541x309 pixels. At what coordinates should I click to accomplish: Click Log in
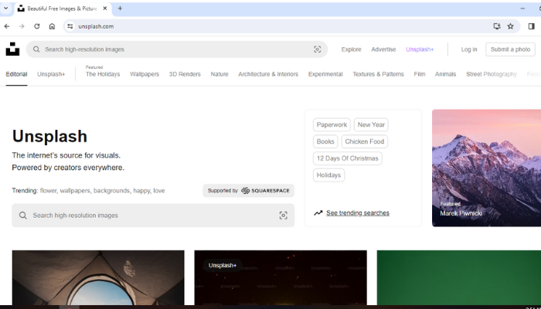click(469, 49)
